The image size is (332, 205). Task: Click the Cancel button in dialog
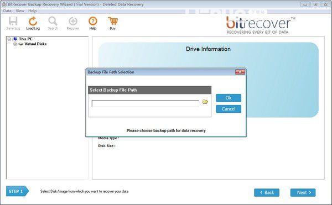pyautogui.click(x=229, y=109)
